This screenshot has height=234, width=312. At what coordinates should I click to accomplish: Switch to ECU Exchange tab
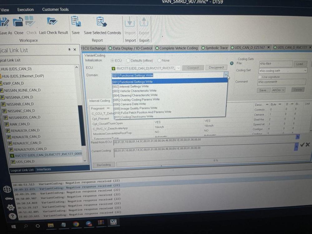click(x=94, y=48)
